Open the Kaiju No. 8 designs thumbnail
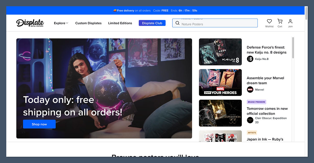This screenshot has width=314, height=163. (x=220, y=52)
